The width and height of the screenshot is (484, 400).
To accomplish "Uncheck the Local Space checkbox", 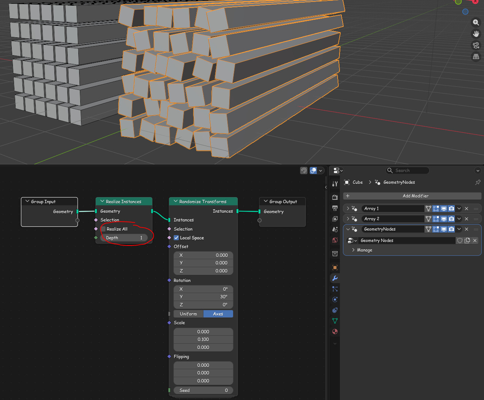I will coord(176,238).
